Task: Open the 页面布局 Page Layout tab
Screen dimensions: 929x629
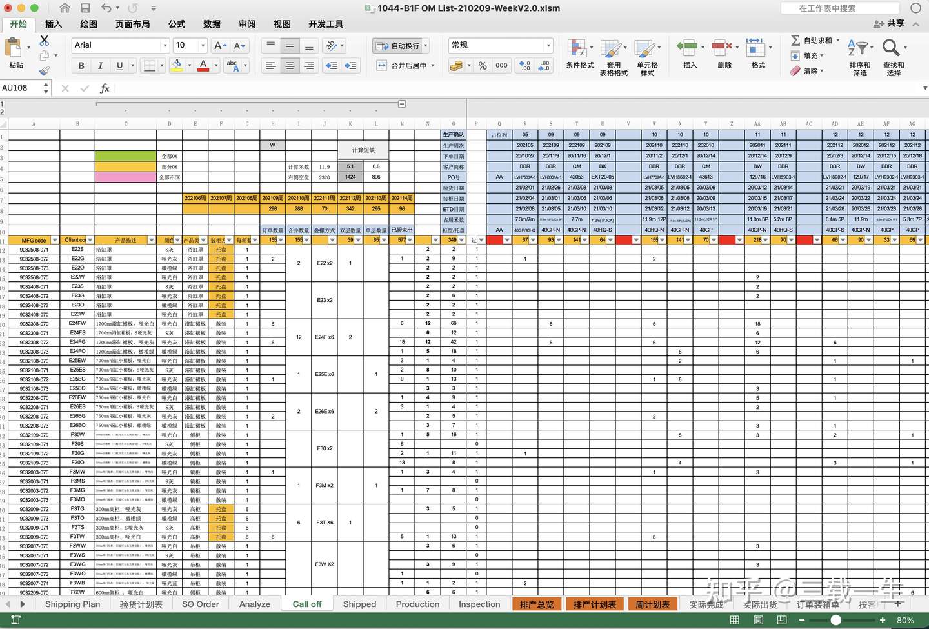Action: (x=133, y=24)
